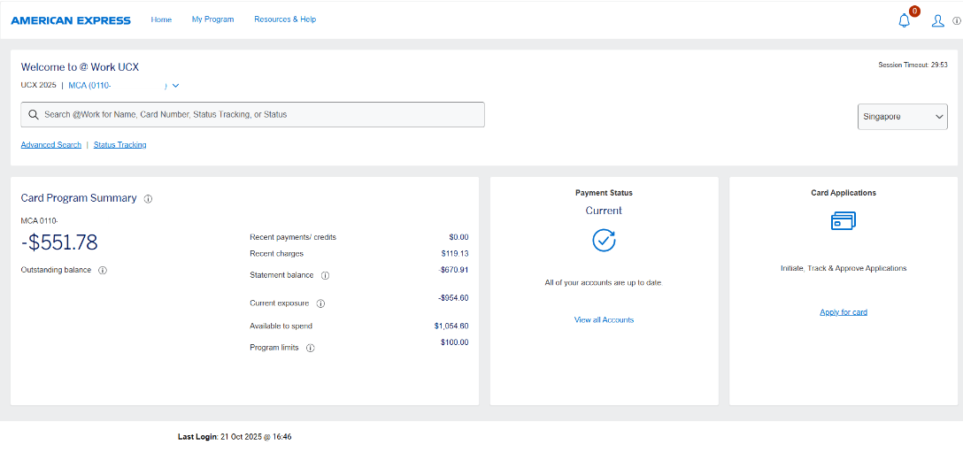The width and height of the screenshot is (963, 453).
Task: Open the Home menu item
Action: coord(161,19)
